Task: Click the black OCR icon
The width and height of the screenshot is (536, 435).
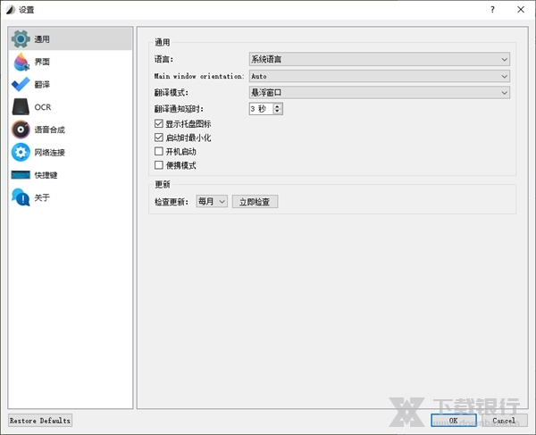Action: 21,107
